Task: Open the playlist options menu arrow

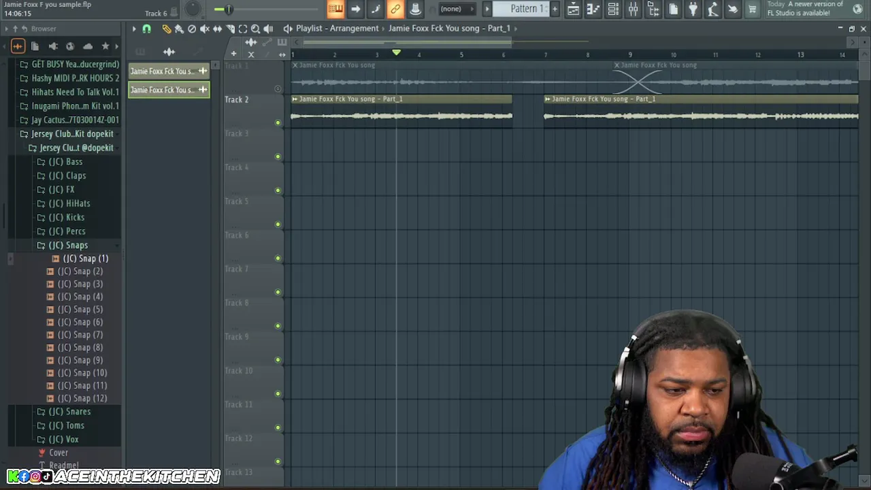Action: (134, 29)
